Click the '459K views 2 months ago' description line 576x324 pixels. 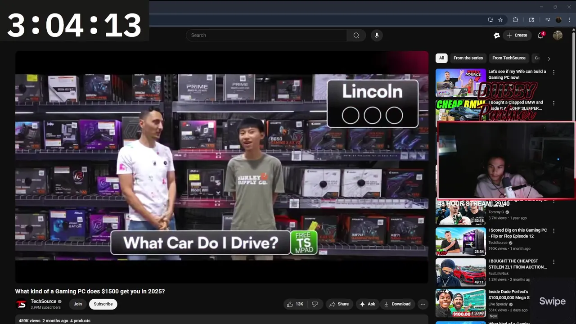pos(54,321)
